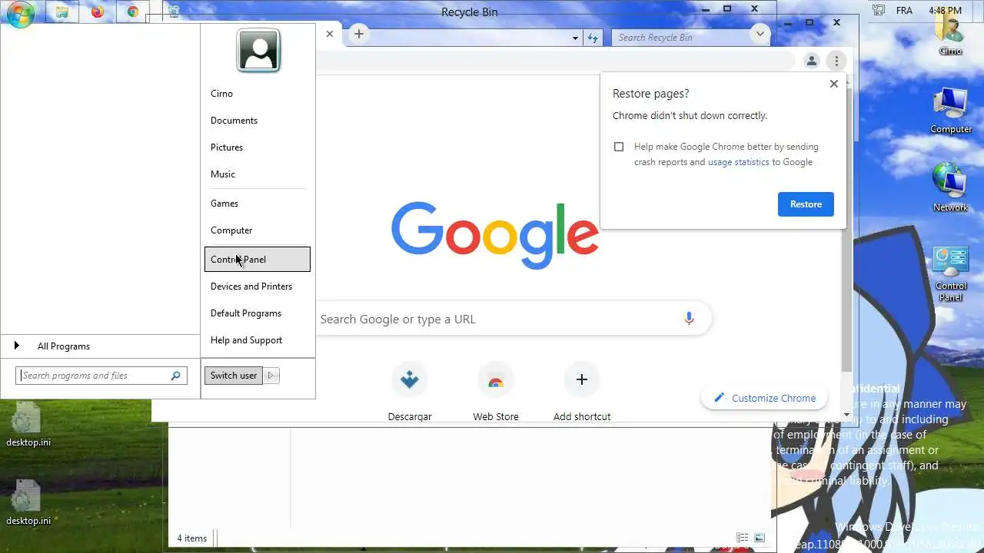Select the Control Panel desktop icon
984x553 pixels.
click(951, 274)
